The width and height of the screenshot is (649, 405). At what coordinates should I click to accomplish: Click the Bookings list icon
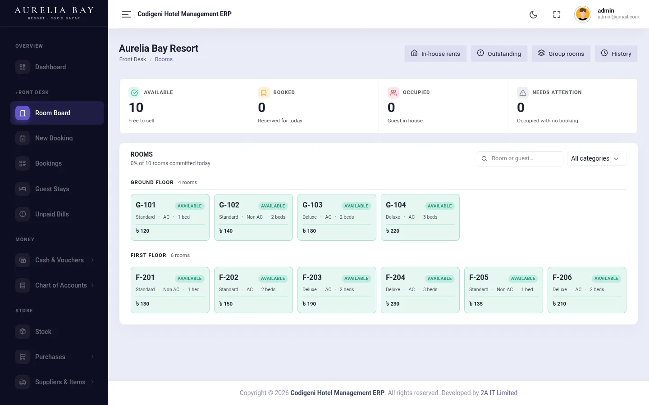point(23,163)
